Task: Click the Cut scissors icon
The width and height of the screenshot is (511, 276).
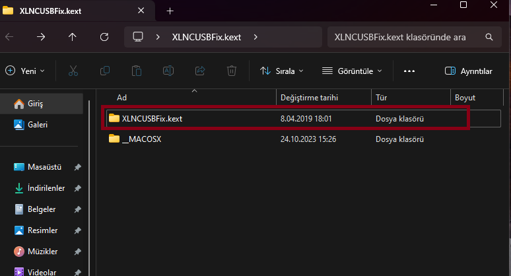Action: click(73, 71)
